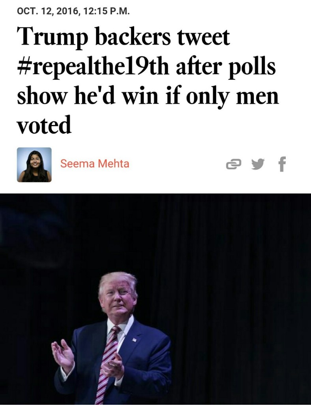Share the article via the Facebook f icon
Image resolution: width=311 pixels, height=405 pixels.
[282, 164]
